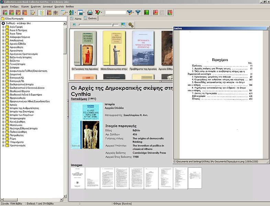270x206 pixels.
Task: Select Προβλήματα της Αρχαίας book cover
Action: coord(143,48)
